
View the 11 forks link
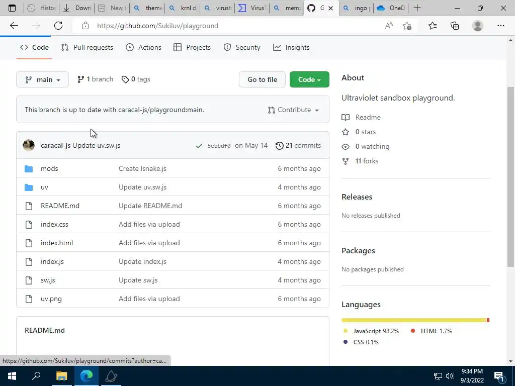(x=367, y=161)
